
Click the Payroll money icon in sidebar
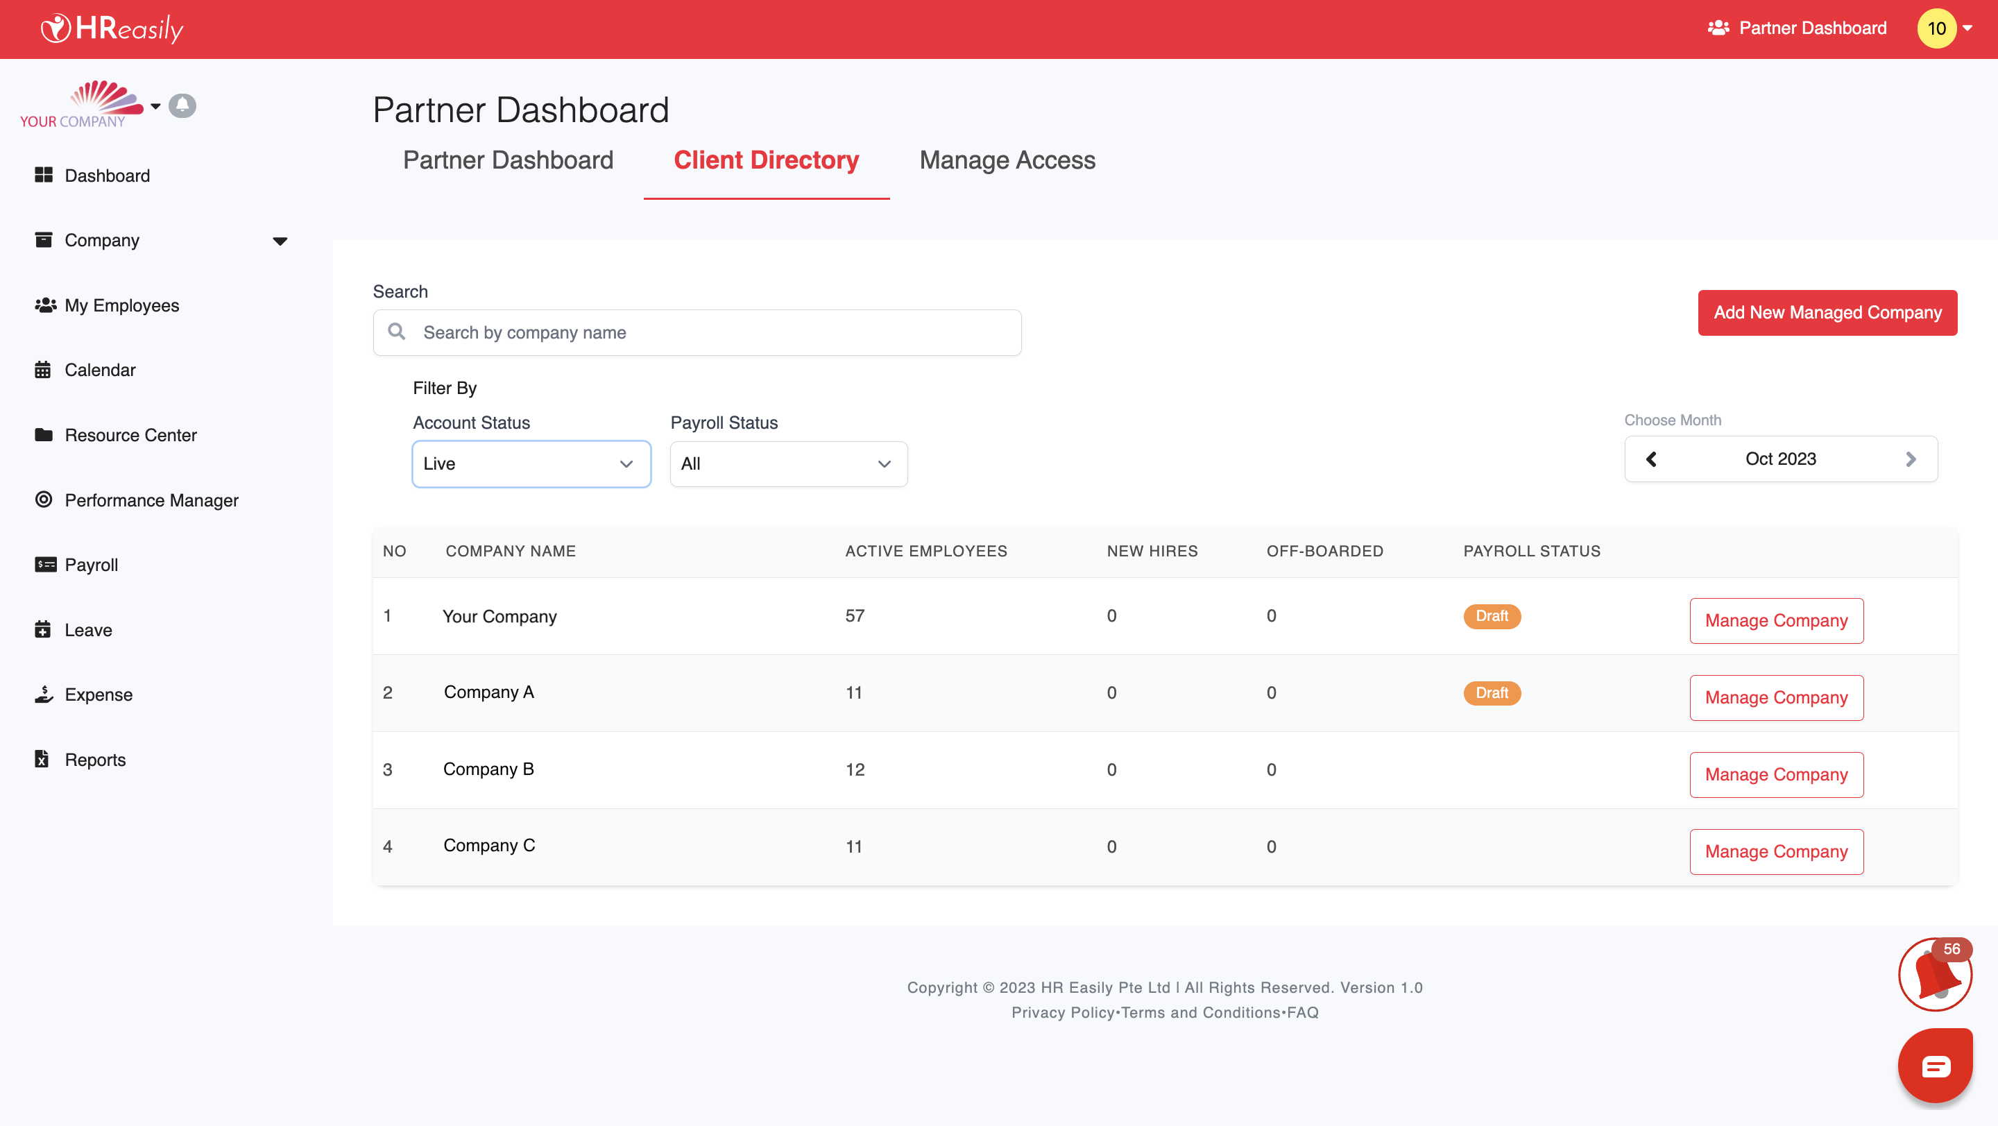click(45, 565)
